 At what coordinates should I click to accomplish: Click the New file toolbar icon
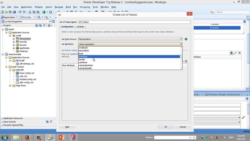click(x=2, y=12)
